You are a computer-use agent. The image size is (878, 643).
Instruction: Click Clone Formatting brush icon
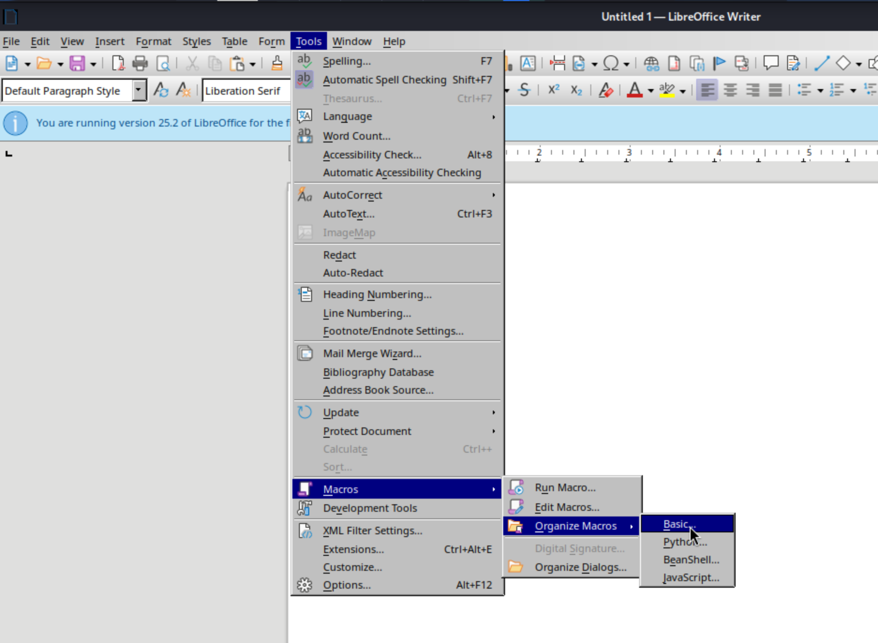coord(277,63)
